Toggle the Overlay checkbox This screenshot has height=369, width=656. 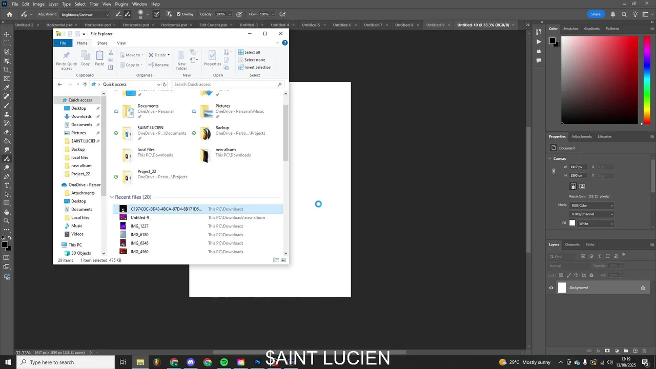[178, 14]
